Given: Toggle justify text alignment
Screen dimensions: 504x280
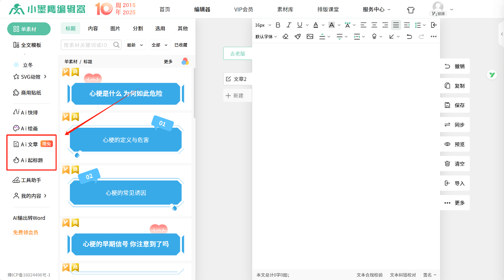Looking at the screenshot, I should (x=396, y=25).
